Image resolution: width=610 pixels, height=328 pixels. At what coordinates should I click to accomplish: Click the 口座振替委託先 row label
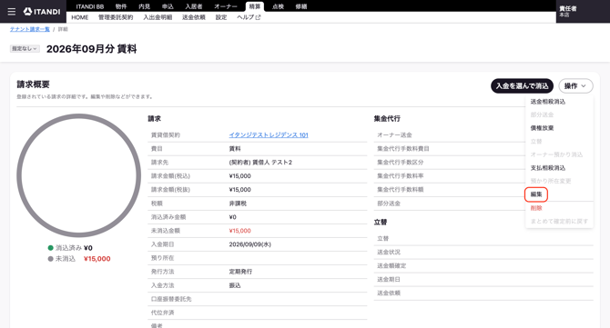171,299
